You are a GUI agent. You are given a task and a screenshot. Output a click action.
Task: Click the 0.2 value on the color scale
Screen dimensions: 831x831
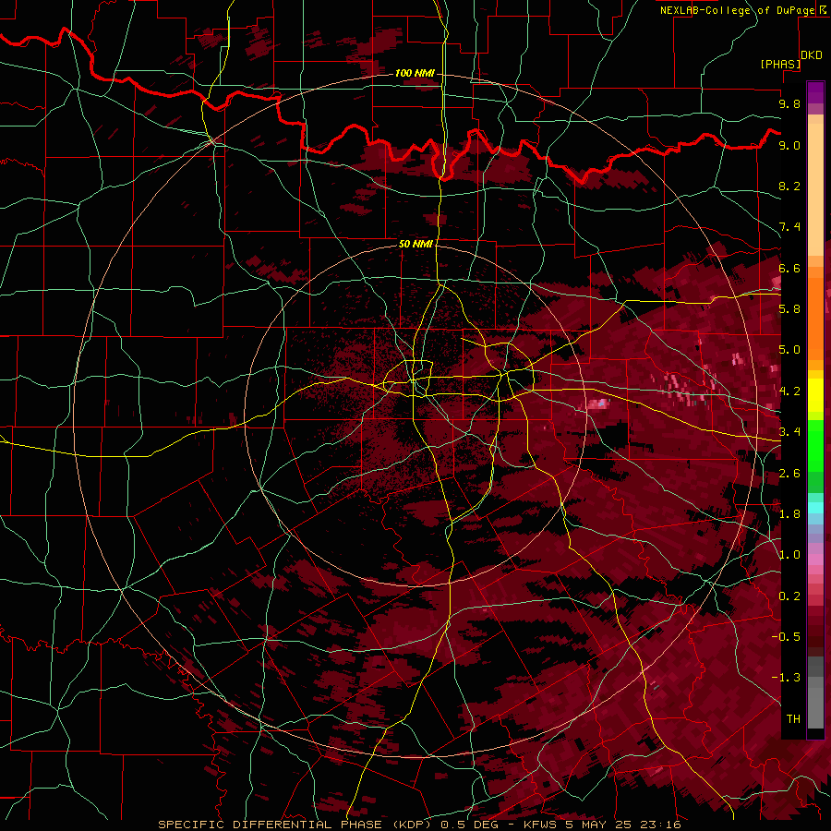(x=789, y=596)
